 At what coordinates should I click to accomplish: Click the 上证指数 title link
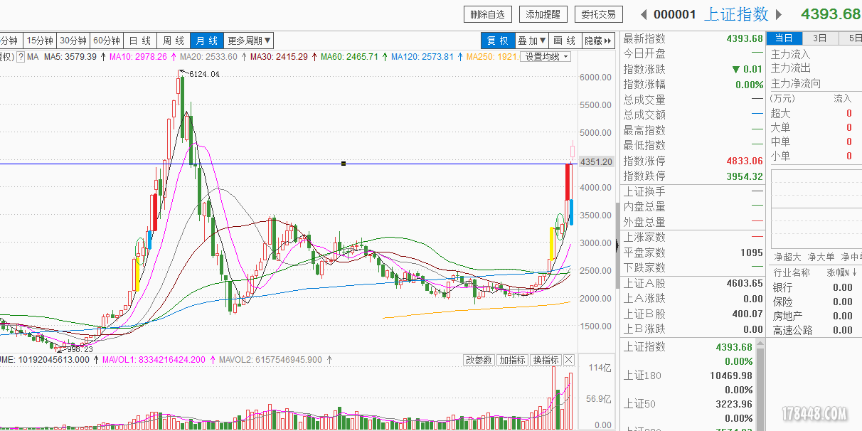(736, 14)
